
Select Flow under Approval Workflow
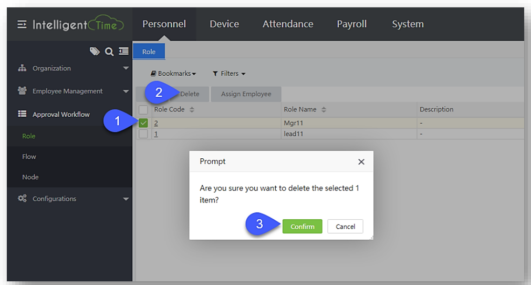29,157
